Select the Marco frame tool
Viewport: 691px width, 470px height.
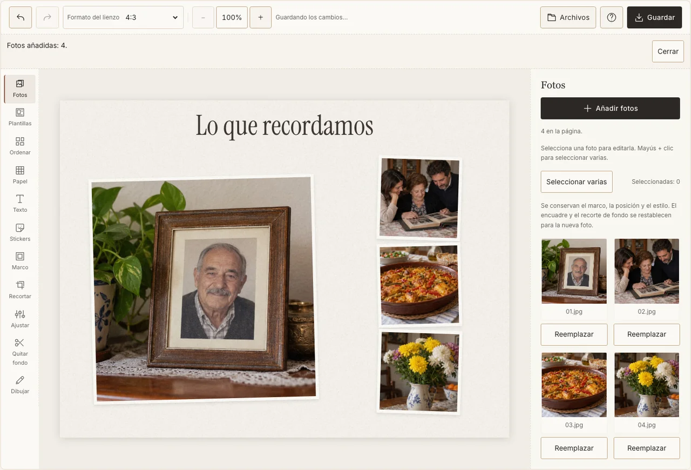tap(20, 261)
